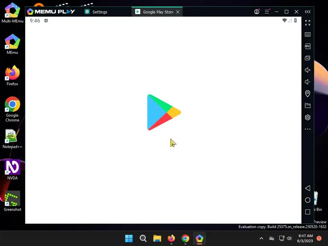Image resolution: width=328 pixels, height=246 pixels.
Task: Open shared folder icon in sidebar
Action: click(307, 105)
